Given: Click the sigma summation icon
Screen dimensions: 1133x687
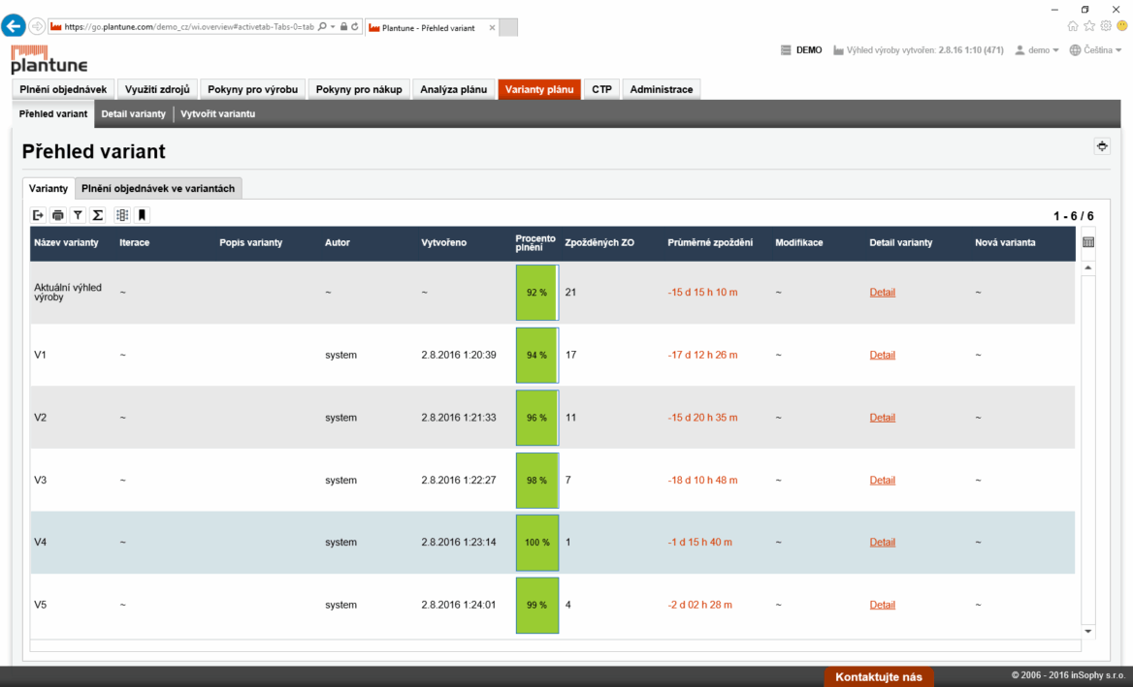Looking at the screenshot, I should click(x=98, y=215).
